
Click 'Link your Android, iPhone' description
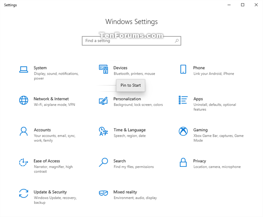(214, 74)
